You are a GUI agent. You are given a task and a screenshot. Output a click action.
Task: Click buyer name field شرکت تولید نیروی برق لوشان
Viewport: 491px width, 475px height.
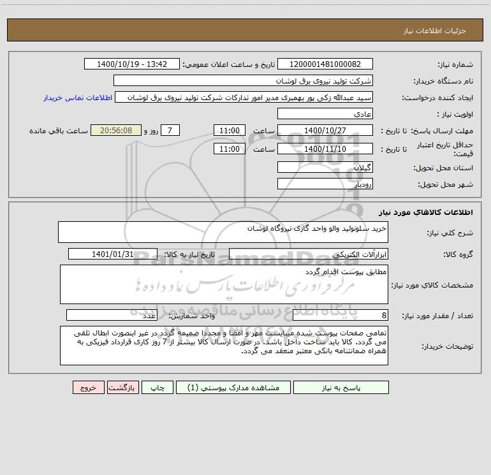[x=243, y=80]
